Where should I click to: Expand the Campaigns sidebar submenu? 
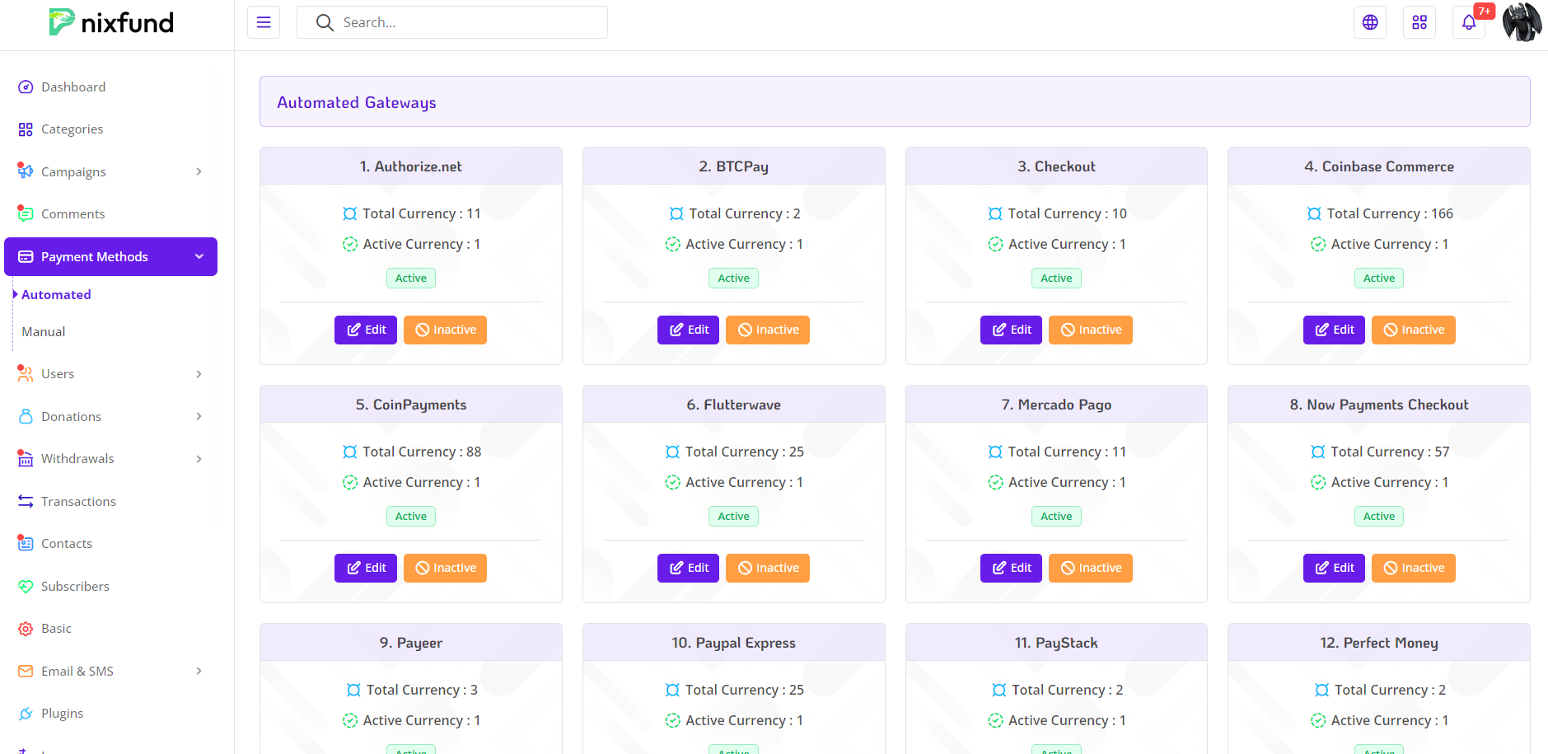pyautogui.click(x=199, y=171)
